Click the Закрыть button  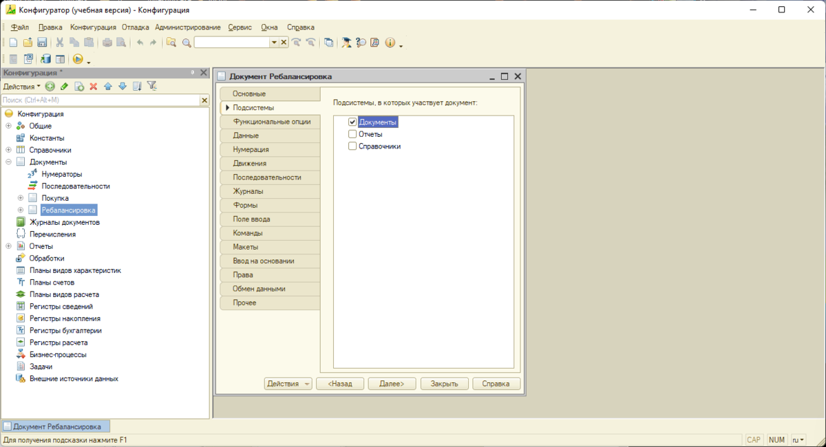445,384
